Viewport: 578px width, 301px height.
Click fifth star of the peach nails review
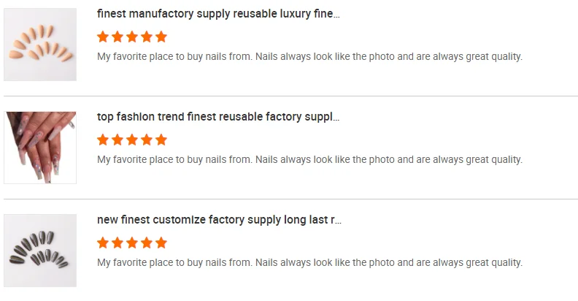(161, 37)
